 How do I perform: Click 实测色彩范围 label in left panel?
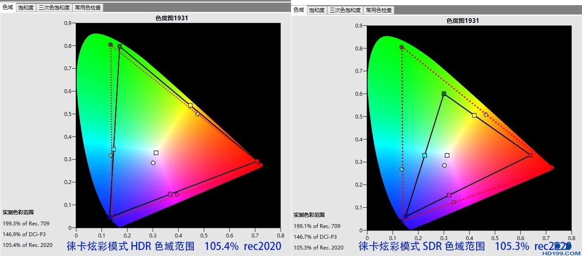tap(18, 212)
